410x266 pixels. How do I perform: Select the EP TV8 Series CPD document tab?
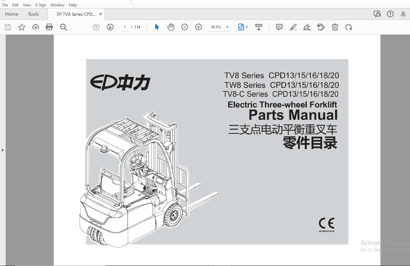[x=76, y=14]
